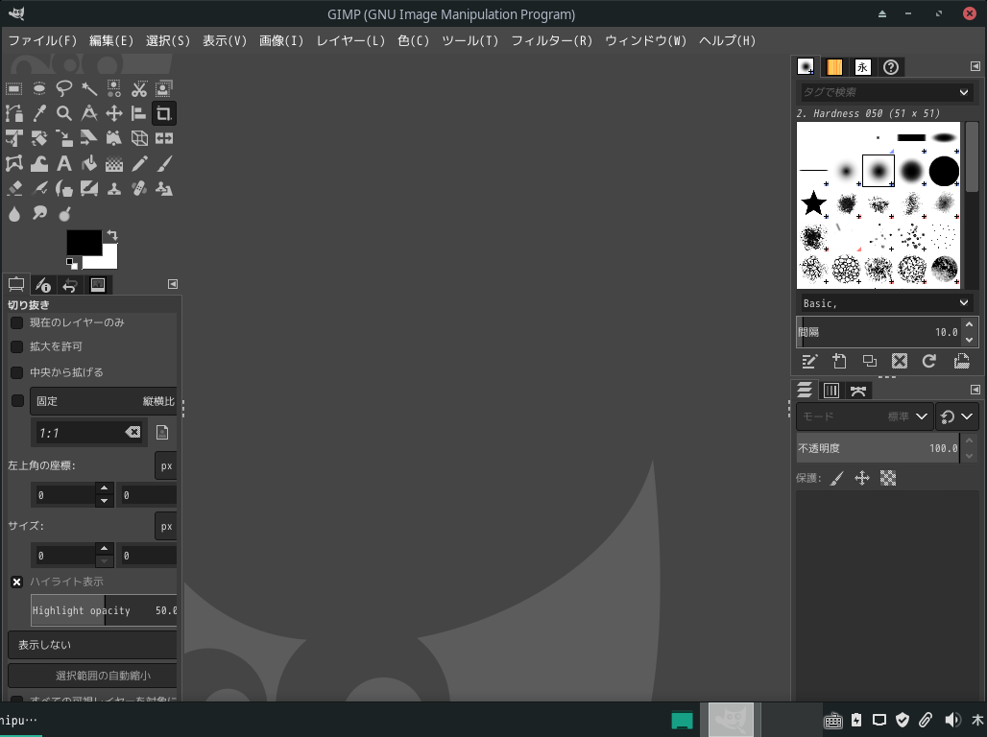Toggle lock alpha checkerboard icon in 保護
The width and height of the screenshot is (987, 737).
pyautogui.click(x=887, y=478)
